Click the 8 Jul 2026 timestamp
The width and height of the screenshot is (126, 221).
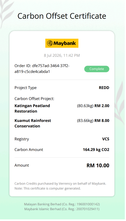[x=62, y=55]
